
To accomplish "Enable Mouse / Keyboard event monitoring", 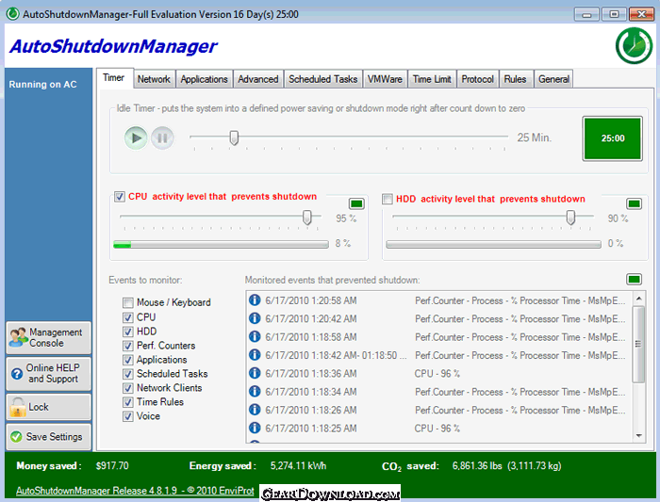I will tap(128, 302).
